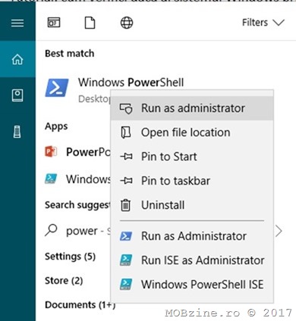Click the Open file location folder icon

click(126, 132)
